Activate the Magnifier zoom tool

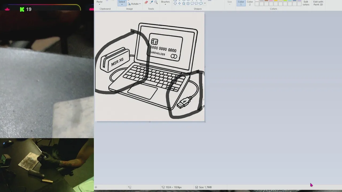(x=156, y=2)
